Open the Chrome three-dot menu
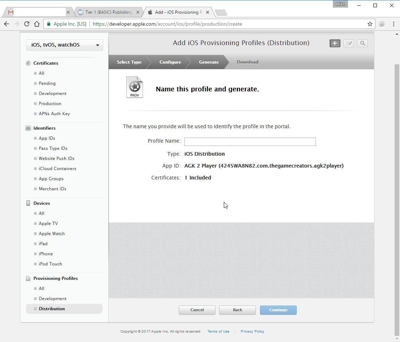This screenshot has height=342, width=400. (394, 24)
